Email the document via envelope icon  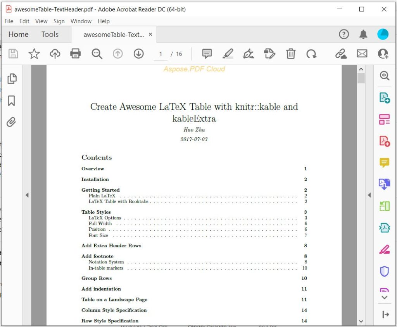click(362, 54)
